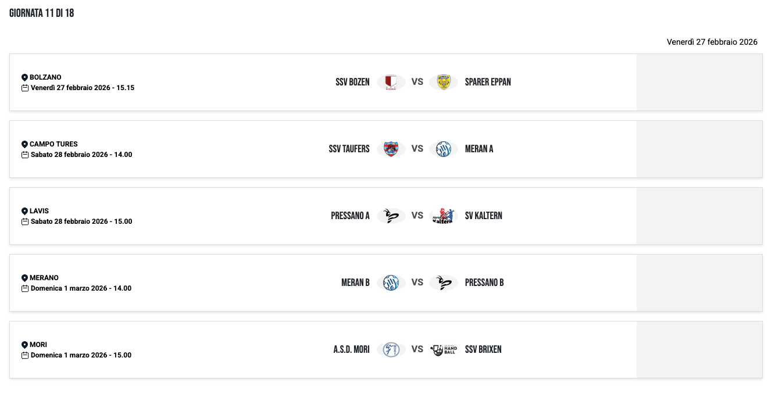
Task: Click the SSV Taufers team logo
Action: pyautogui.click(x=391, y=149)
